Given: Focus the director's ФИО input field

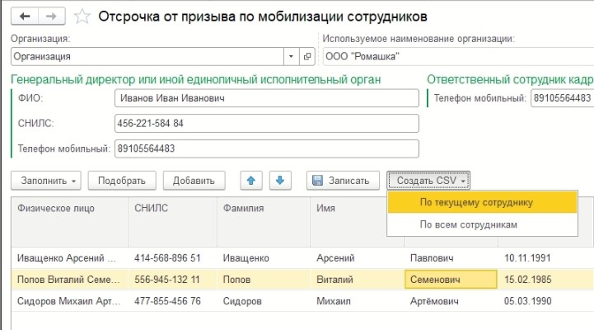Looking at the screenshot, I should 267,98.
